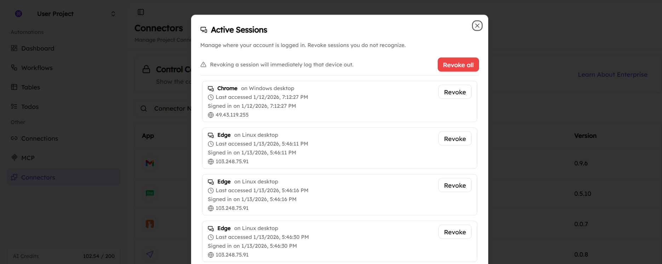Revoke the Chrome on Windows session
Image resolution: width=662 pixels, height=264 pixels.
pos(455,92)
